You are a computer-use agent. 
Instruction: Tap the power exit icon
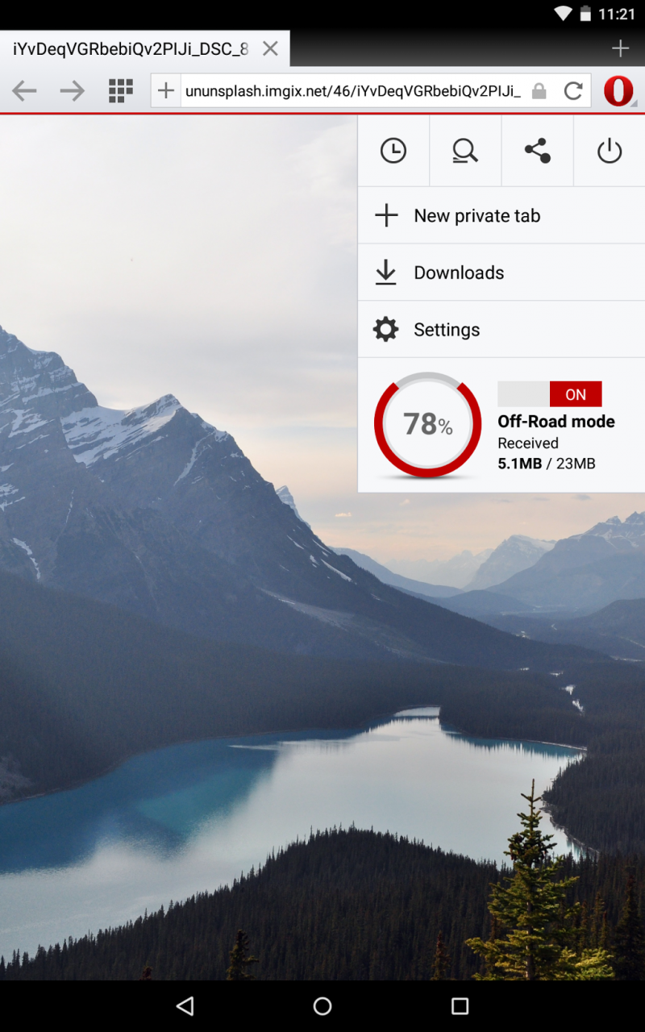tap(610, 151)
